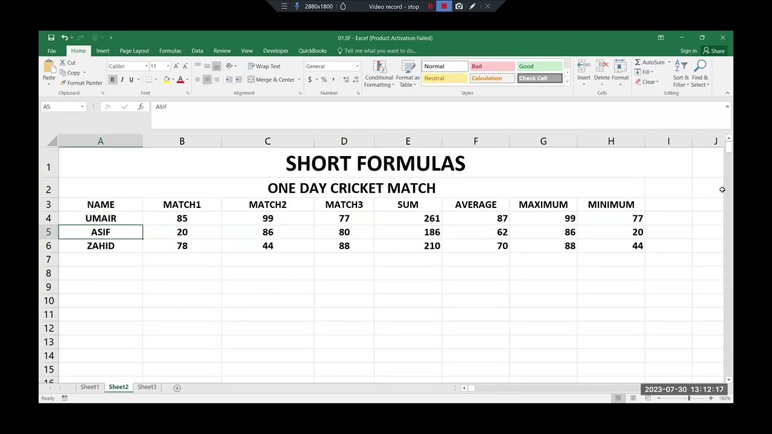
Task: Take a screenshot with recorder camera icon
Action: pos(459,6)
